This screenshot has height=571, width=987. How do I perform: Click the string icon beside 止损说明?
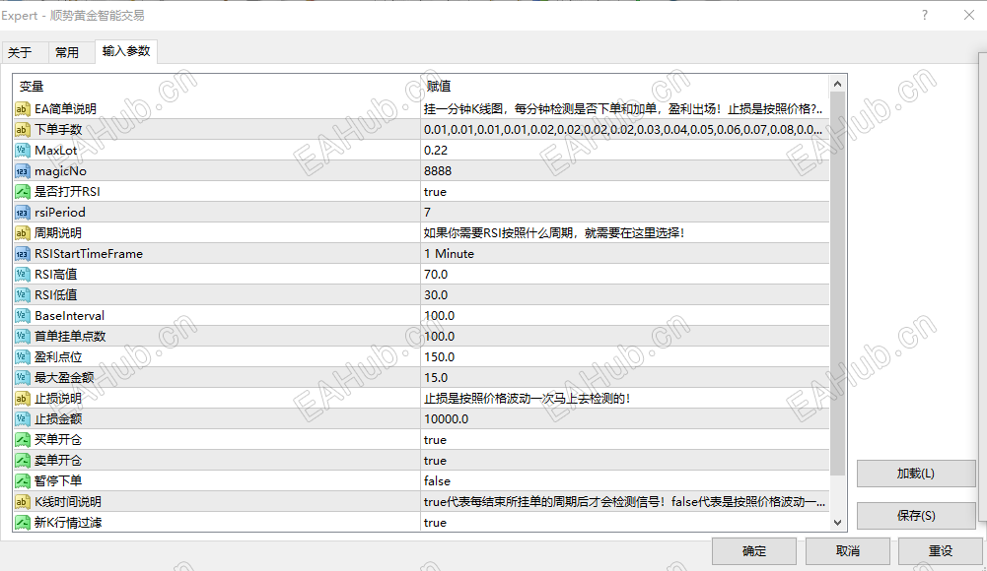(23, 399)
